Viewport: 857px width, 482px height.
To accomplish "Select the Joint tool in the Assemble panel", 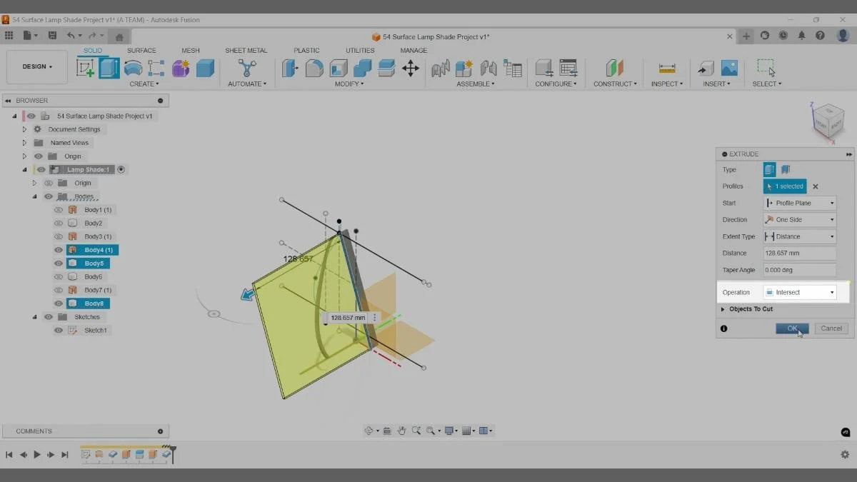I will tap(441, 69).
